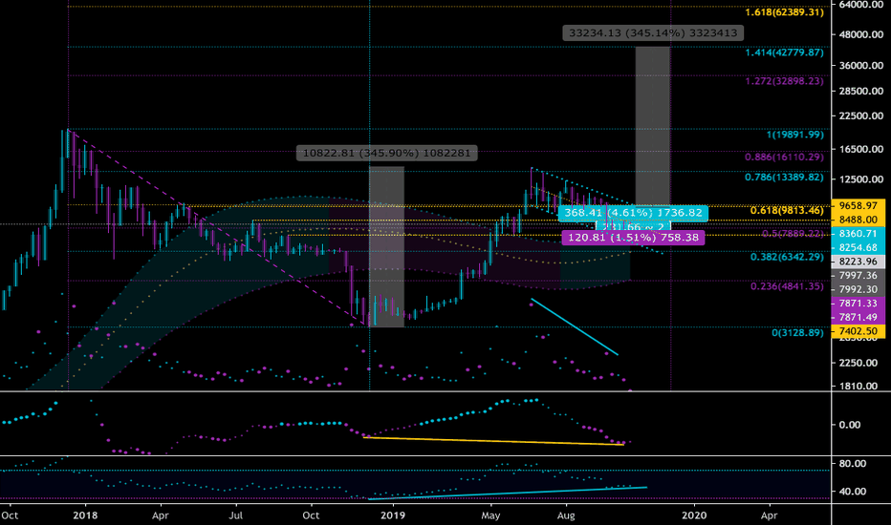891x525 pixels.
Task: Click the 2250.00 price scale value
Action: (860, 363)
